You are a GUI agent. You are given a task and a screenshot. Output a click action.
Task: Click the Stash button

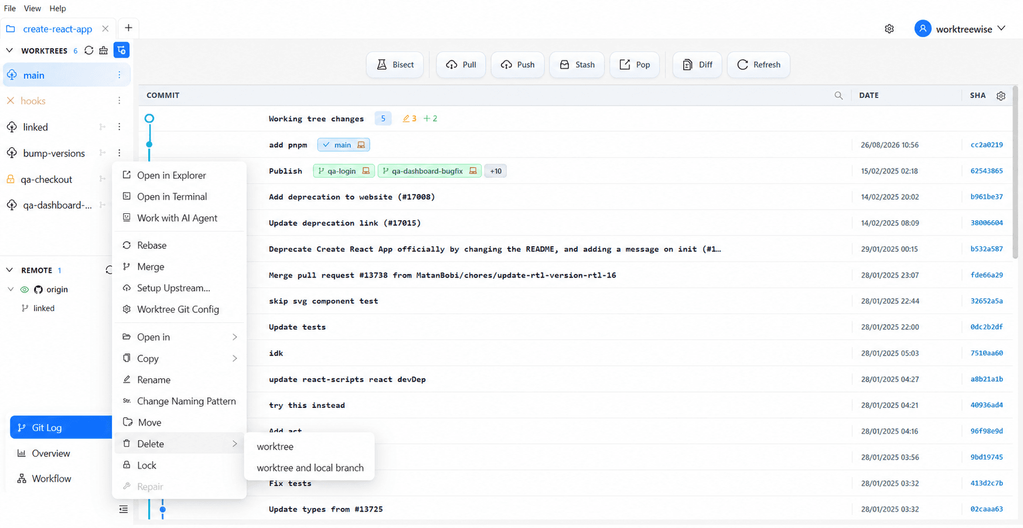577,64
